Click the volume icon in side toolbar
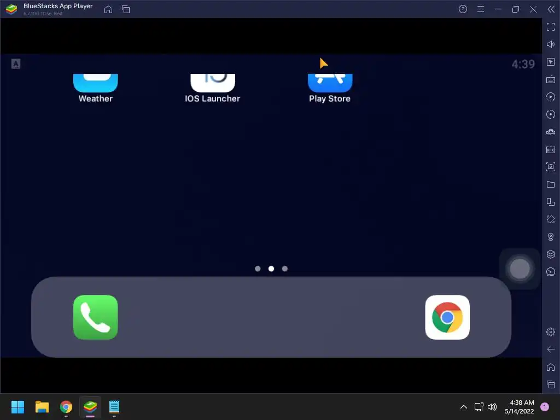The width and height of the screenshot is (560, 420). [551, 44]
